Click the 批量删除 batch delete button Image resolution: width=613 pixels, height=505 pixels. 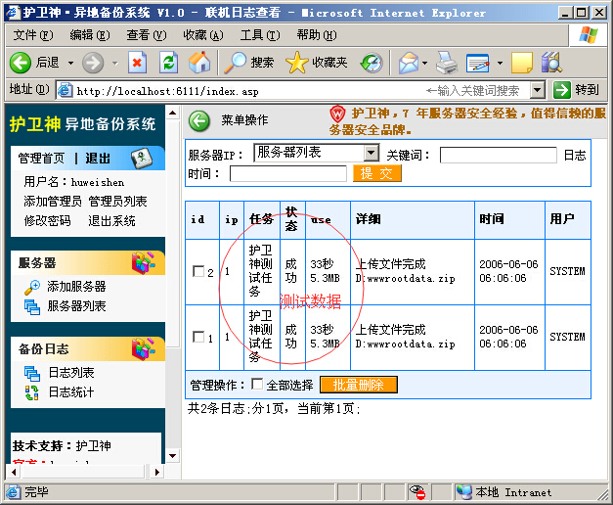(x=359, y=385)
